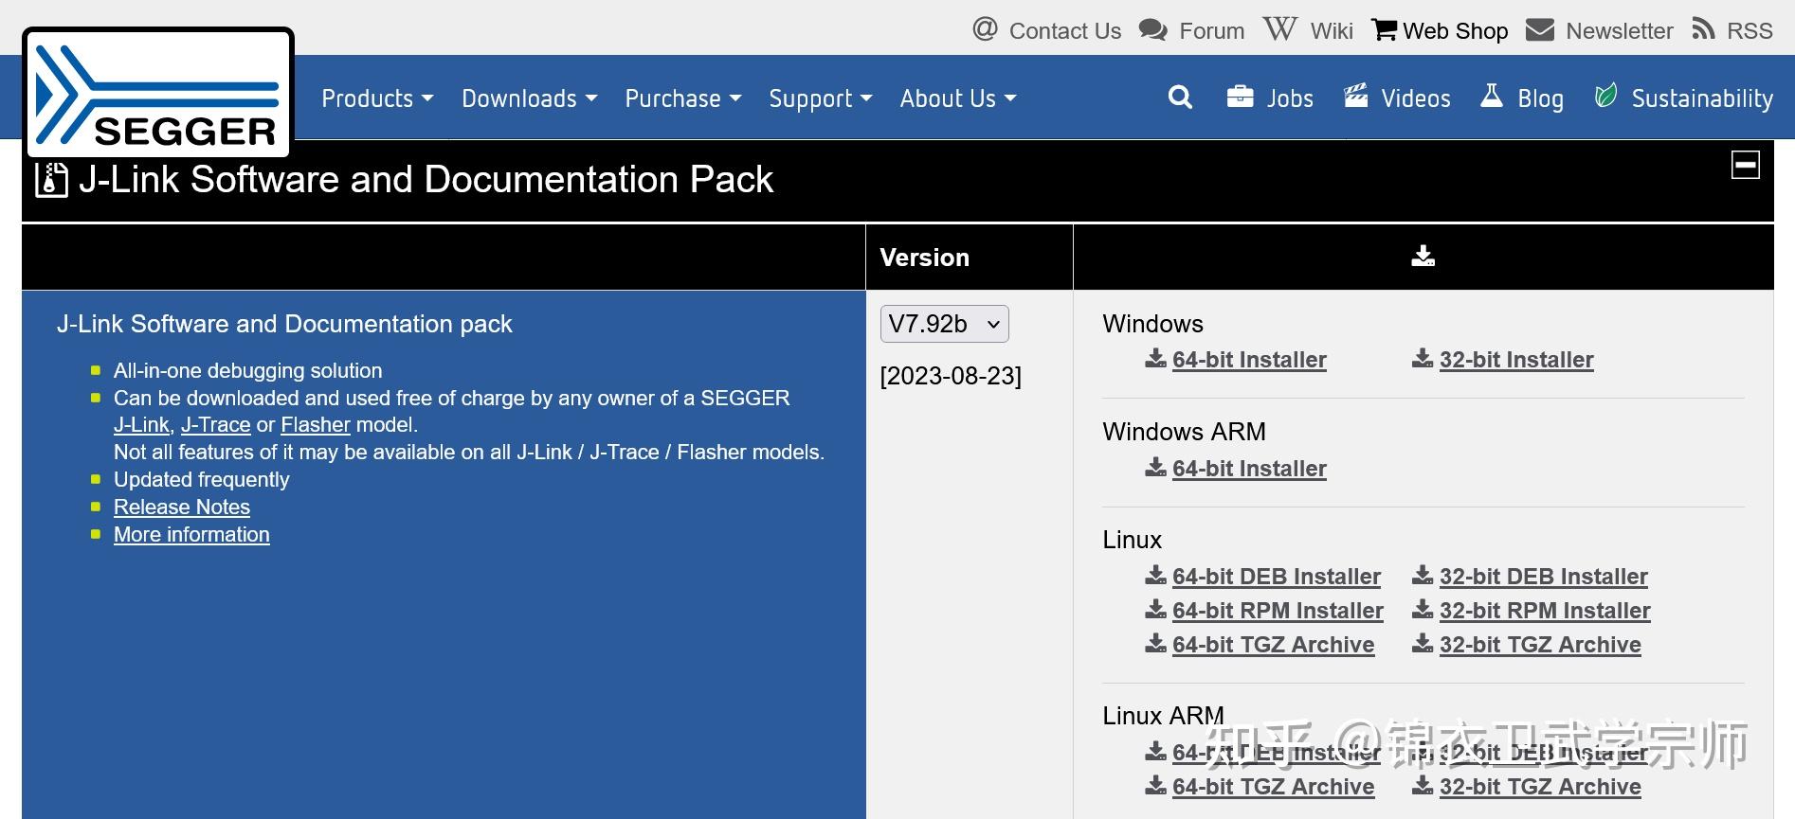Click the Web Shop cart icon

(x=1385, y=29)
